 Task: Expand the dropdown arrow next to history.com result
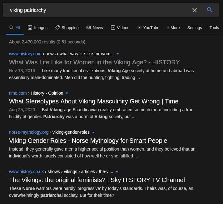pyautogui.click(x=118, y=54)
